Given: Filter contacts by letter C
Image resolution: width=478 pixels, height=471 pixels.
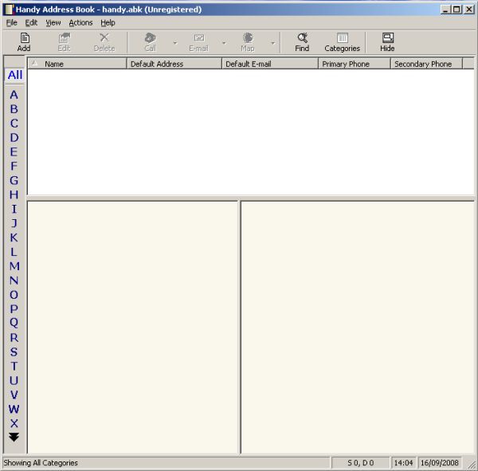Looking at the screenshot, I should click(x=14, y=124).
